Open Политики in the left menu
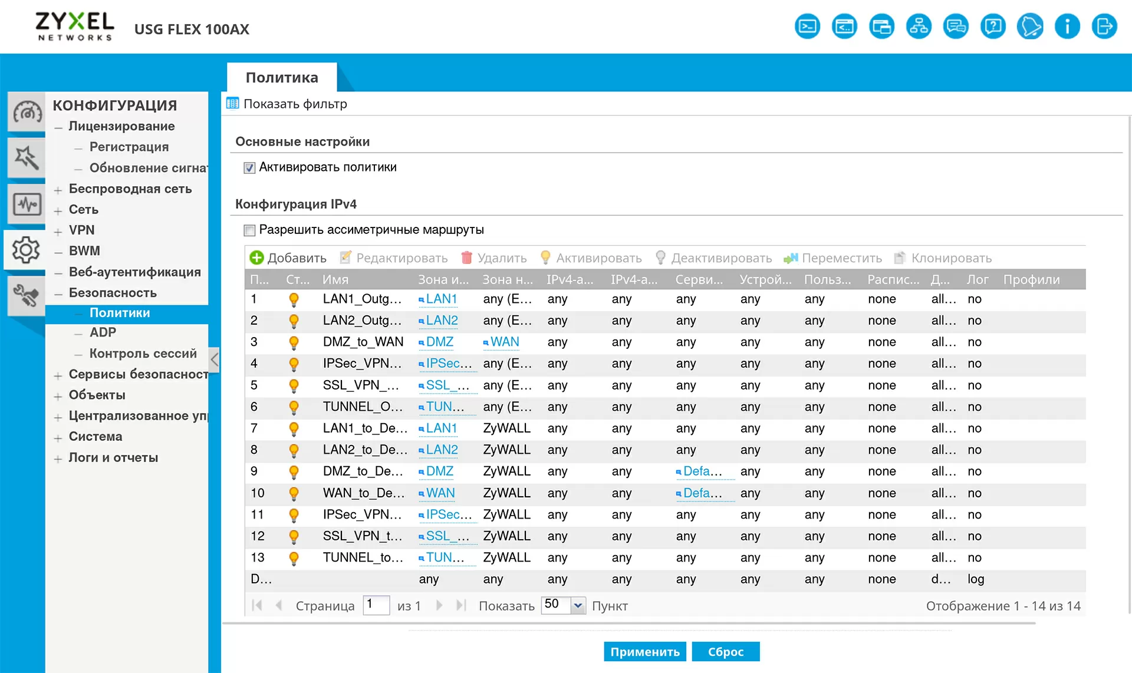This screenshot has height=673, width=1132. 120,313
